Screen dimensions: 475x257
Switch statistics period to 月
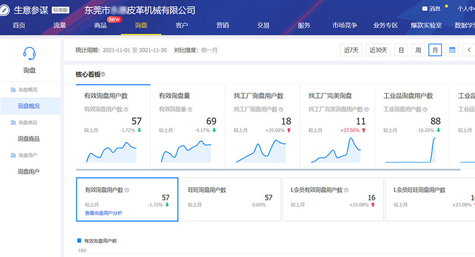click(435, 50)
